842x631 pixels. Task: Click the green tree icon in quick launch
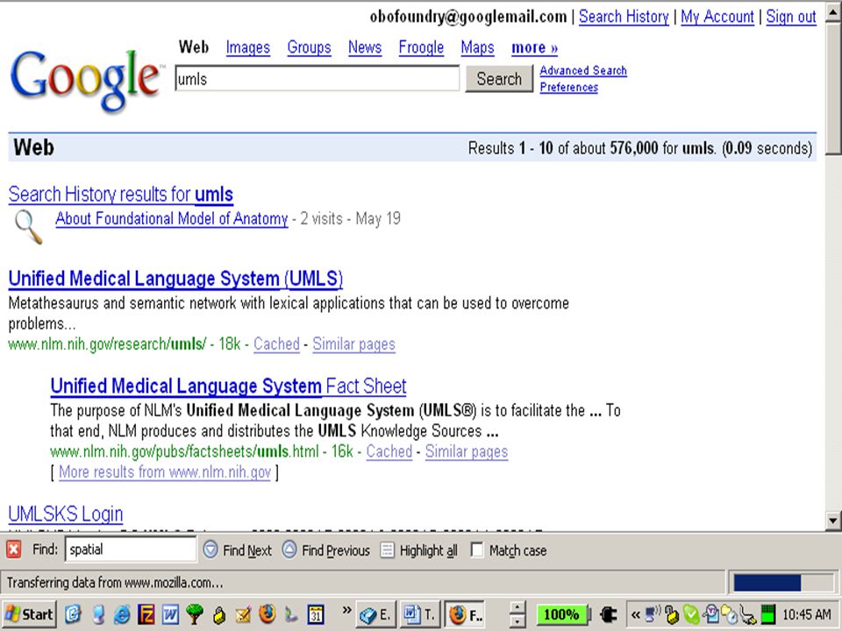tap(195, 614)
